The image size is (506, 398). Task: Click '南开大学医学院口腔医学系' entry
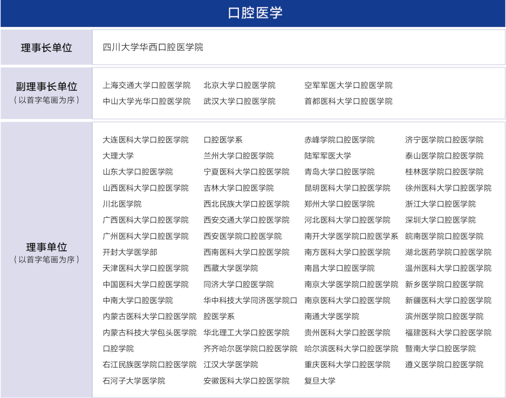[x=351, y=236]
